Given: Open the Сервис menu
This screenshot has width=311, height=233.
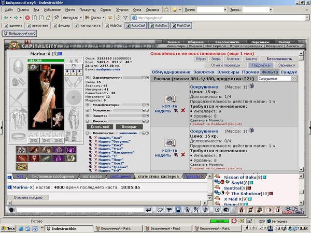Looking at the screenshot, I should [x=106, y=10].
